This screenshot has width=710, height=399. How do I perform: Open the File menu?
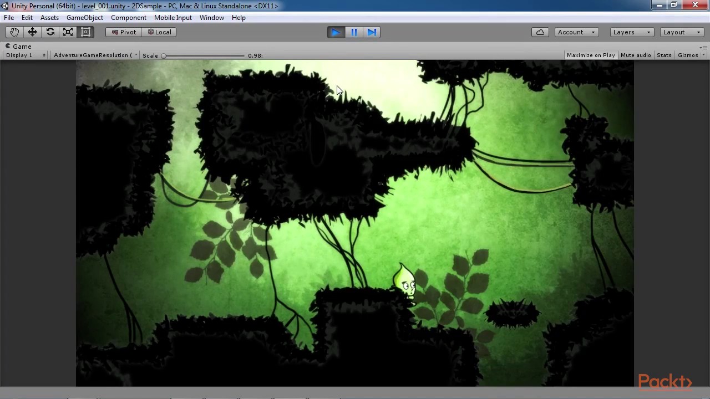click(x=9, y=18)
